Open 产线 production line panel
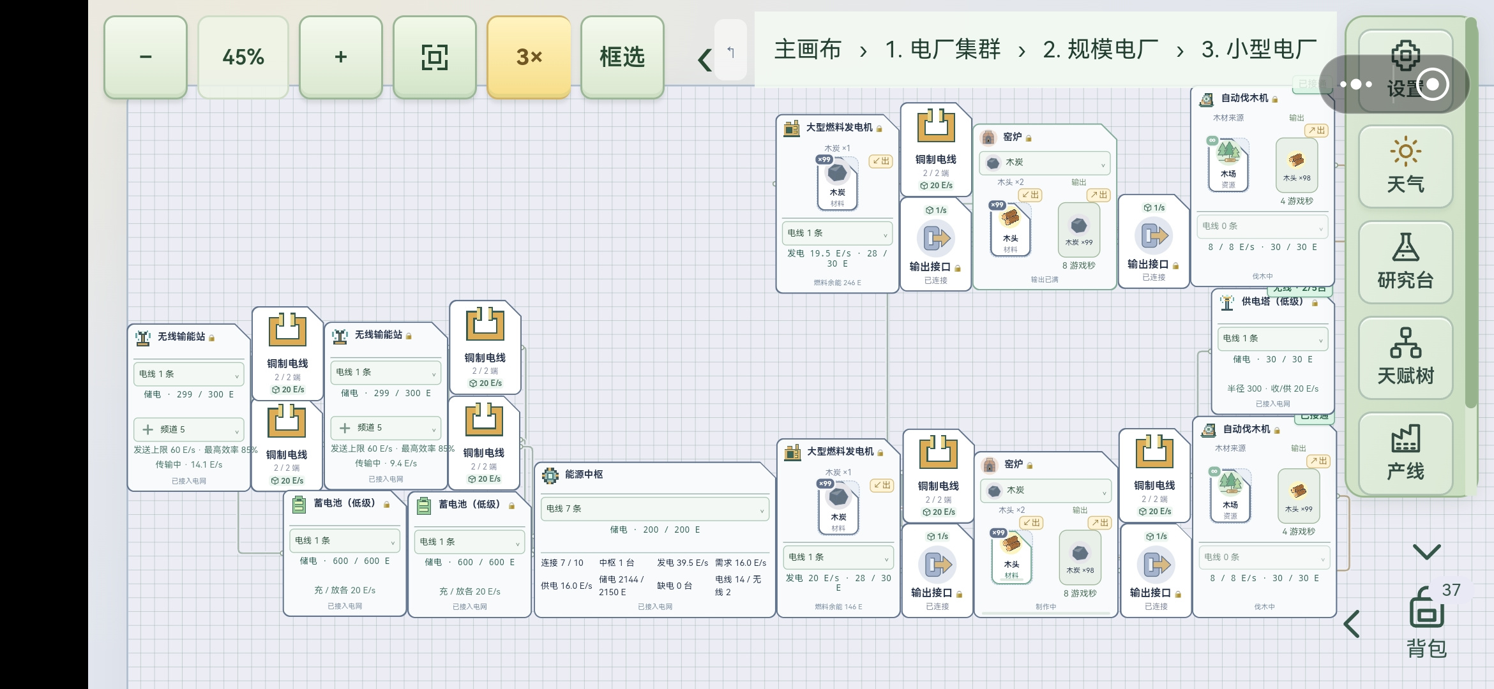This screenshot has width=1494, height=689. click(1405, 453)
